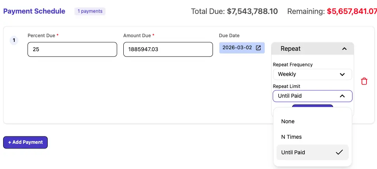Click the chevron arrow in Weekly dropdown
This screenshot has height=169, width=377.
click(342, 74)
